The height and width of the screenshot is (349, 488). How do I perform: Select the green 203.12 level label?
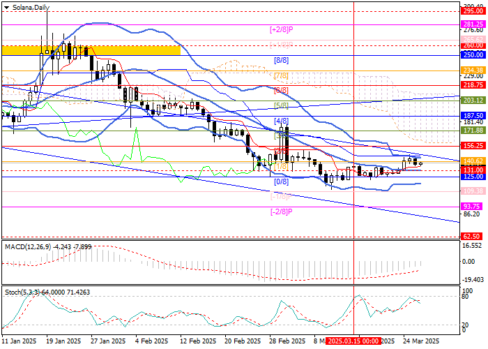tap(473, 101)
